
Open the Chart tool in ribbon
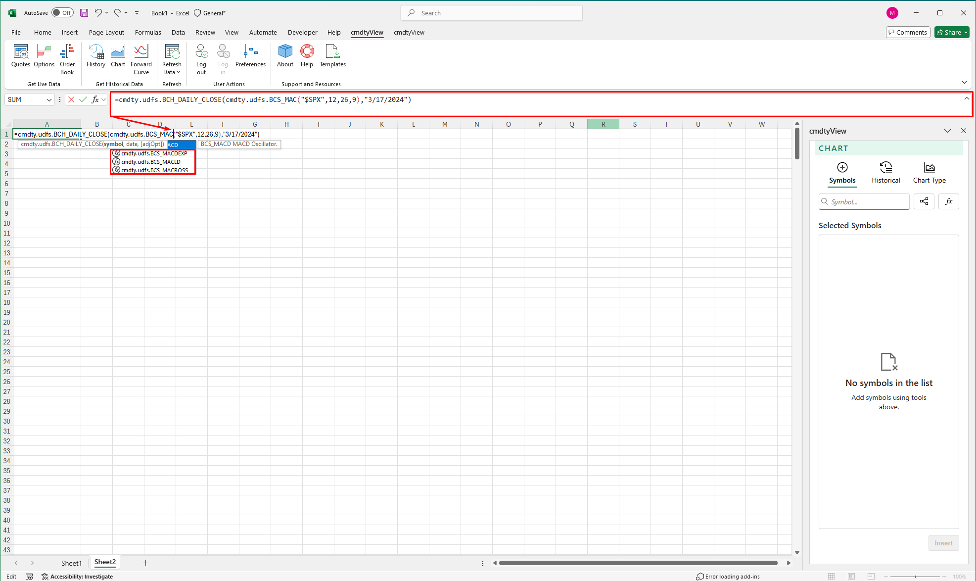pos(118,55)
